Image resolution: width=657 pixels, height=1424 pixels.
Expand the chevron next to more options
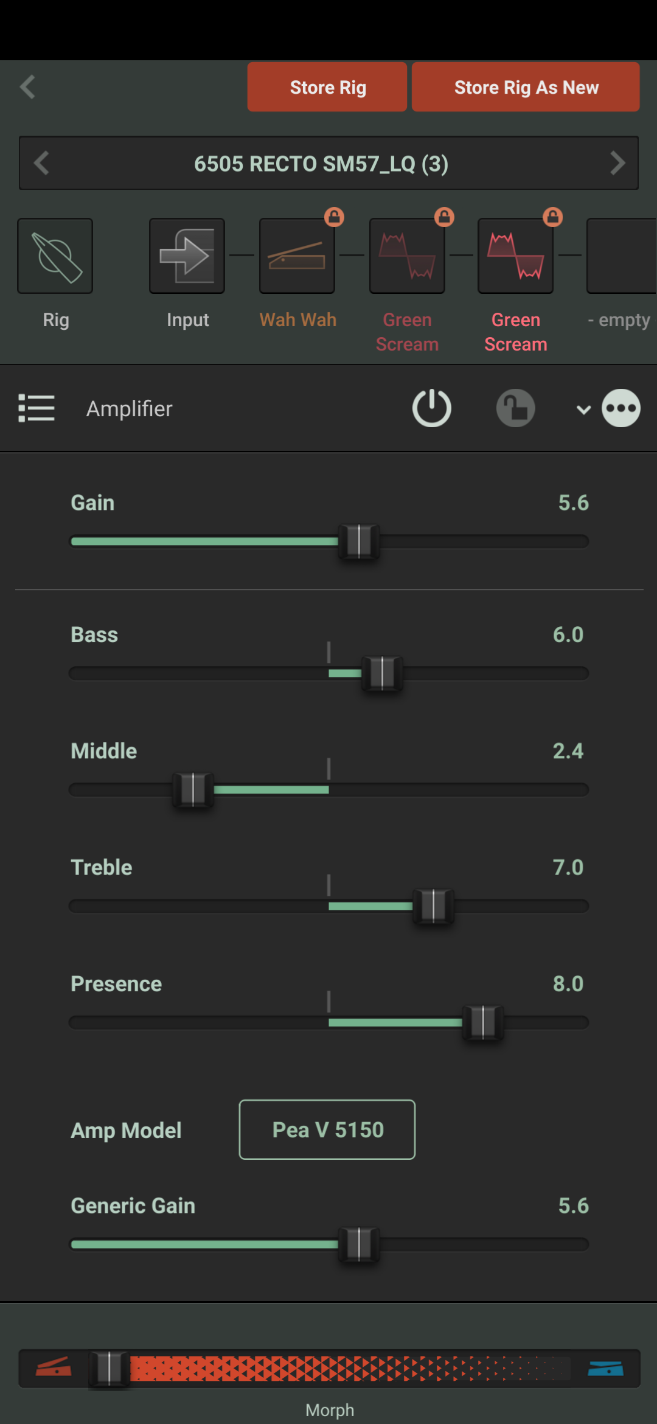(x=583, y=409)
